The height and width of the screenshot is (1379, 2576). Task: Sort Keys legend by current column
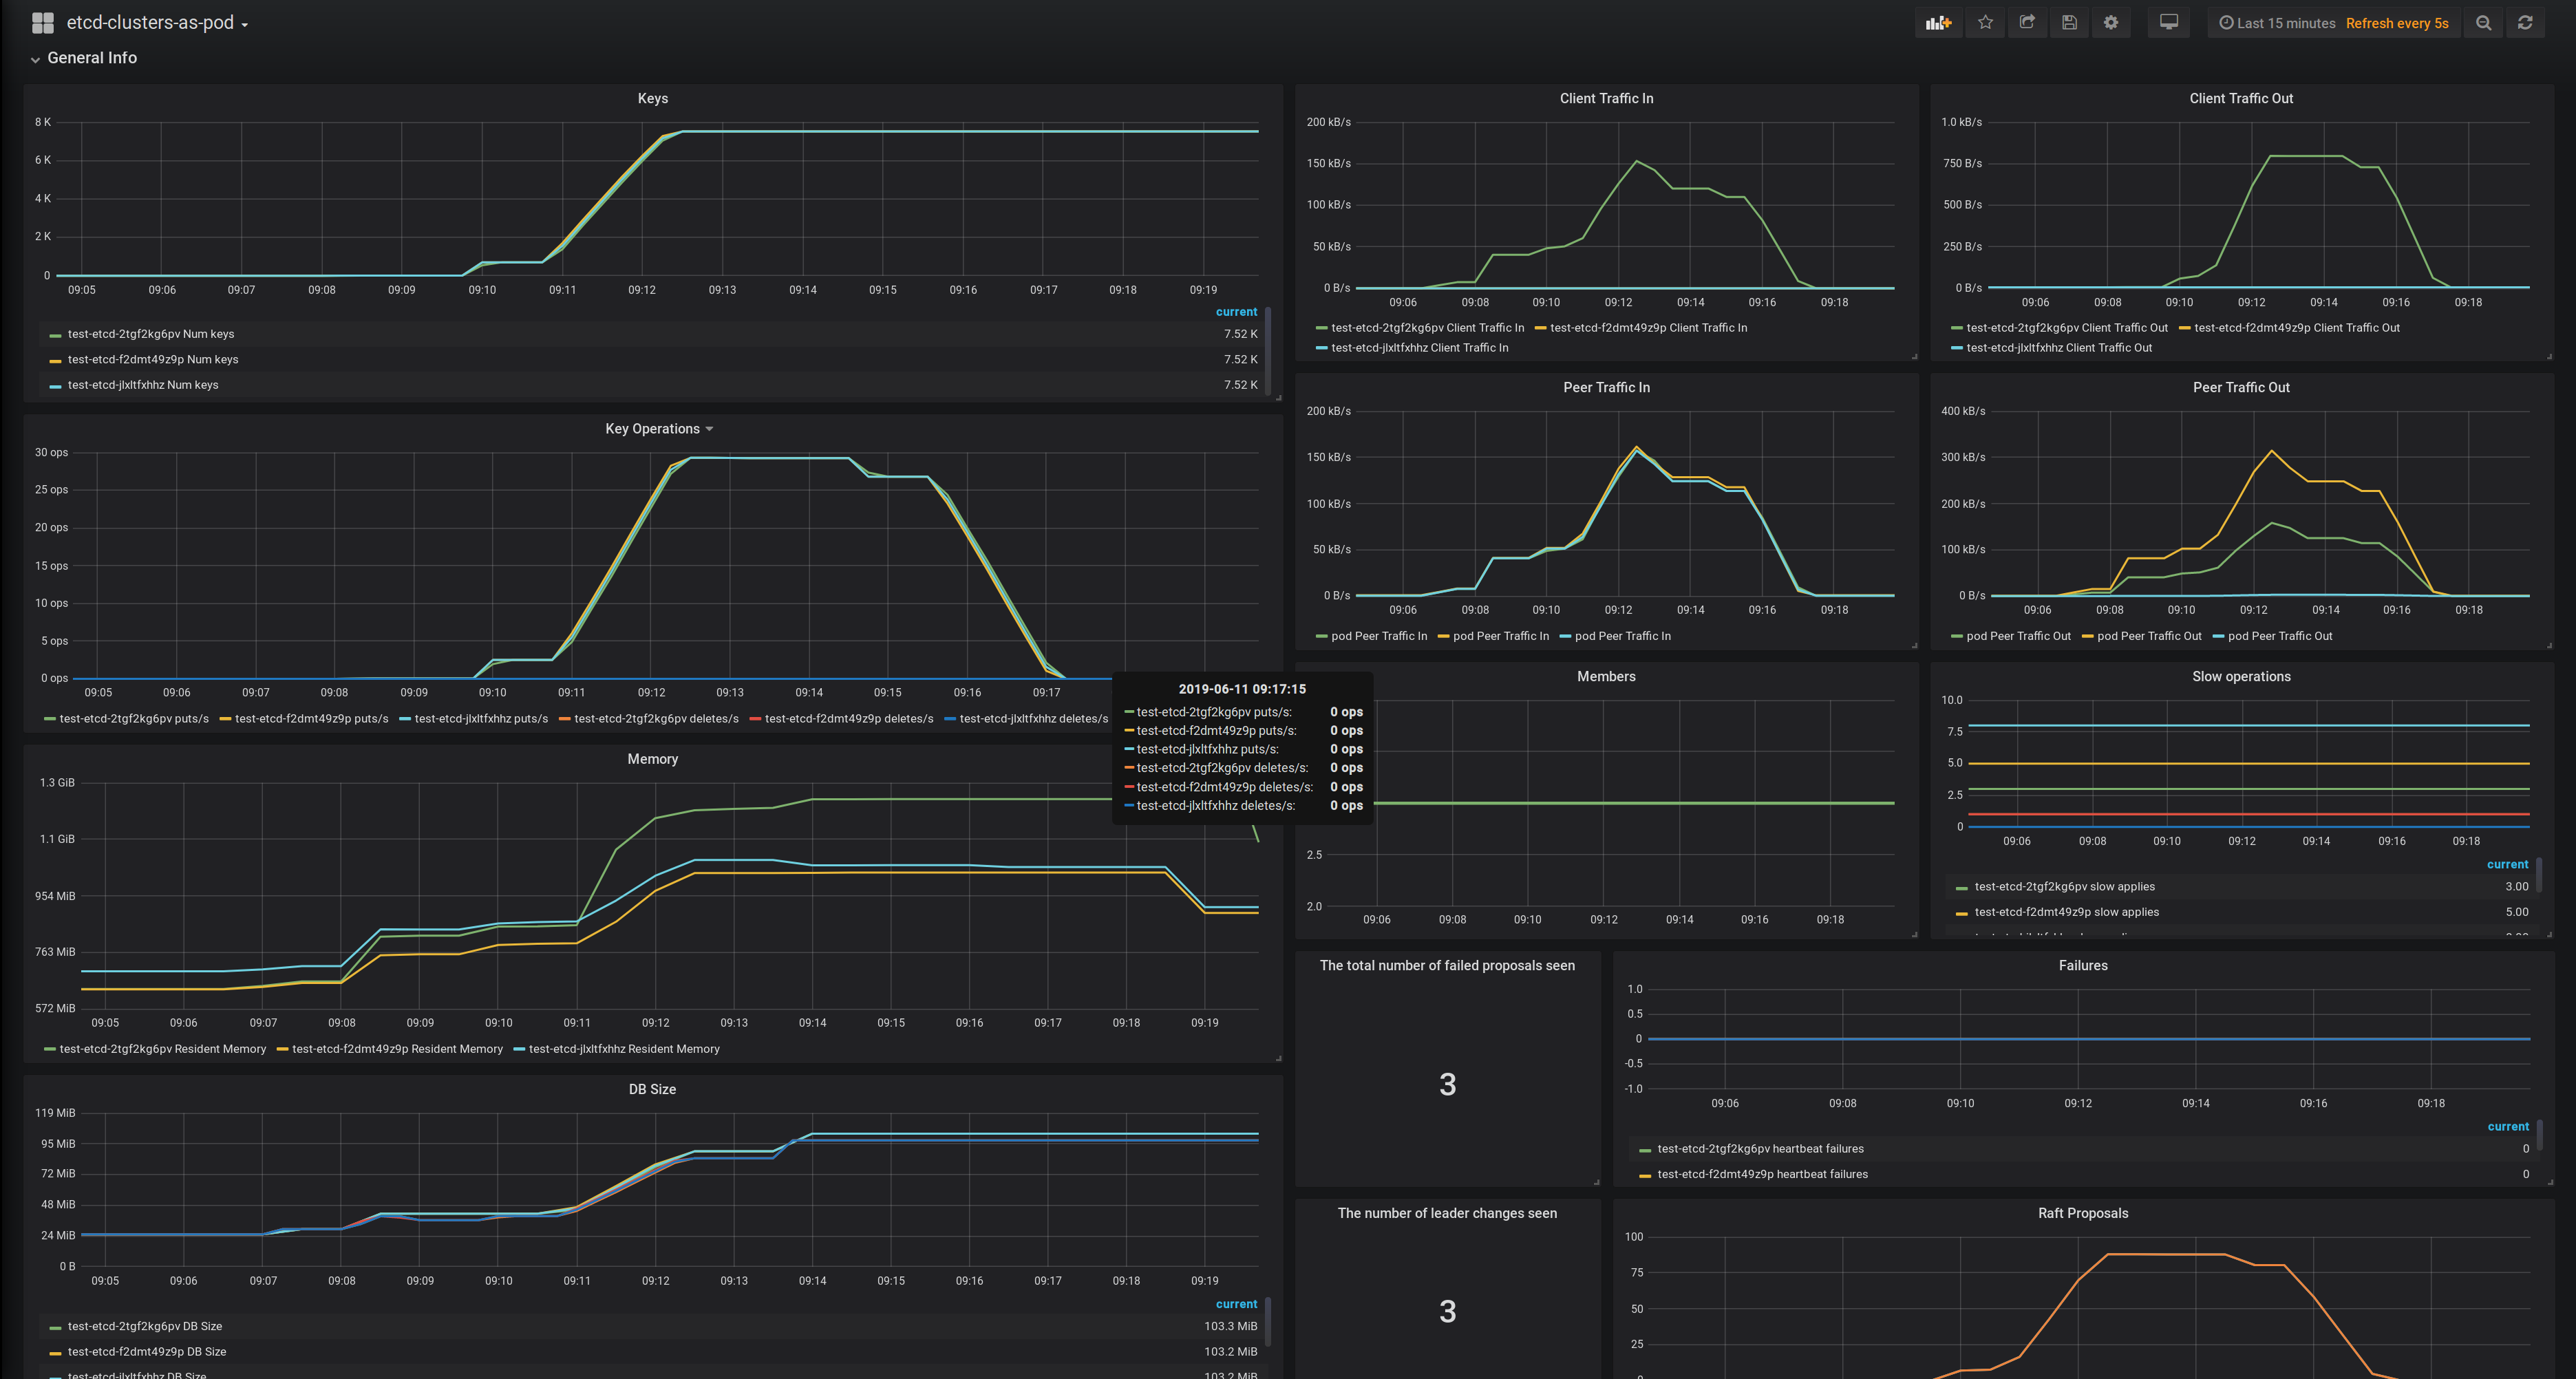pyautogui.click(x=1236, y=312)
